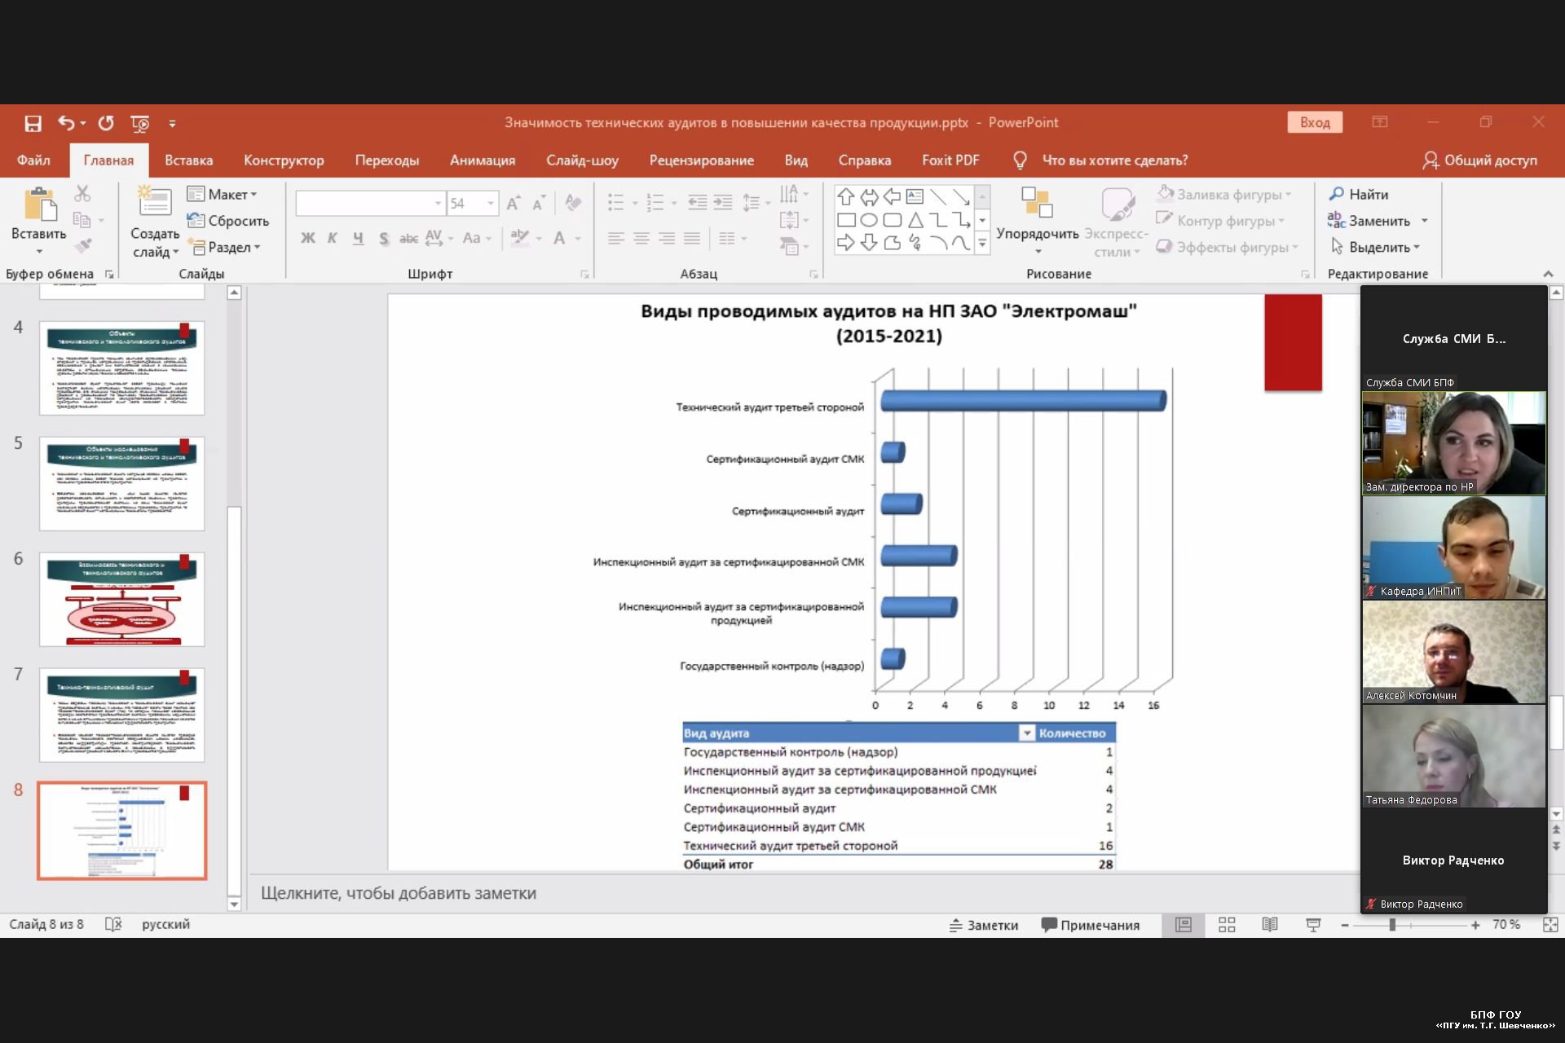Click the Redo icon in the quick toolbar

106,123
